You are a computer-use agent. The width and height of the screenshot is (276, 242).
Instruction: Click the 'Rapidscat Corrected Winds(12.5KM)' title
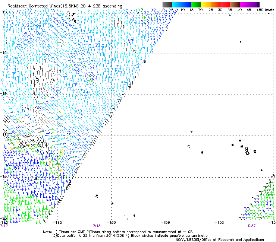43,6
